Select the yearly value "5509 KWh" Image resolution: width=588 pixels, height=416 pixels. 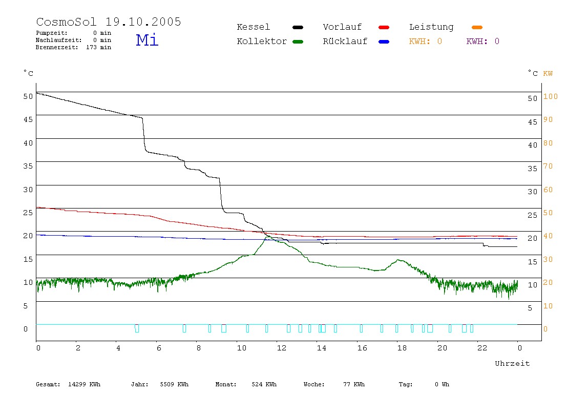pyautogui.click(x=174, y=384)
